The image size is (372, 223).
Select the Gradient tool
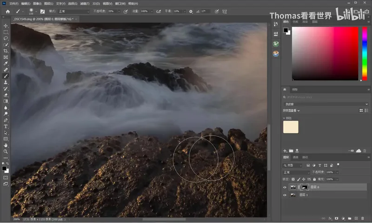(x=6, y=101)
